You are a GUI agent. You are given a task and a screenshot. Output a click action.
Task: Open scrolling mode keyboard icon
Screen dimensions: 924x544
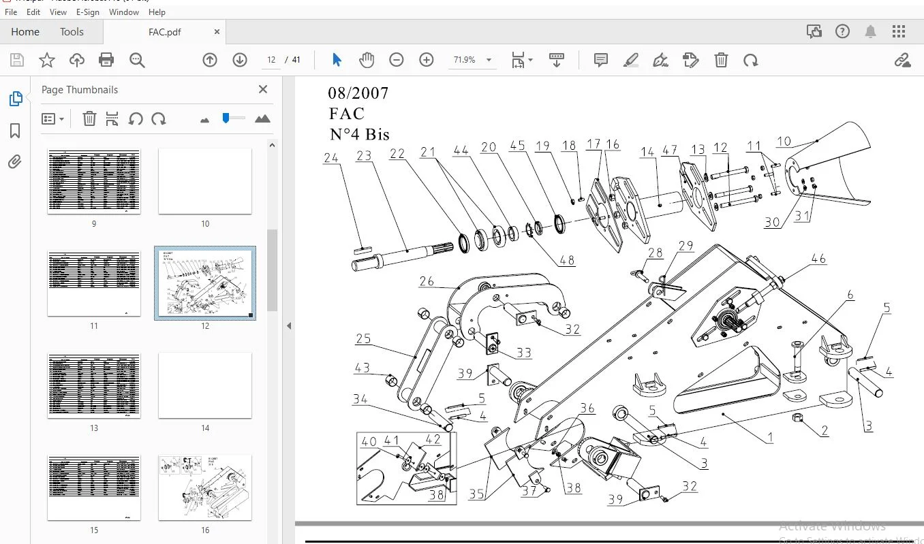click(x=557, y=60)
